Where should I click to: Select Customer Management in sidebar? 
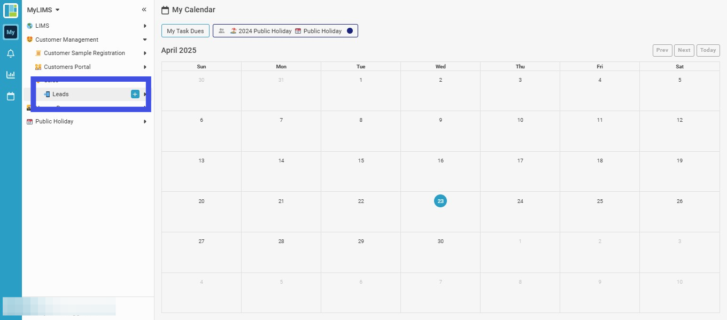(67, 40)
